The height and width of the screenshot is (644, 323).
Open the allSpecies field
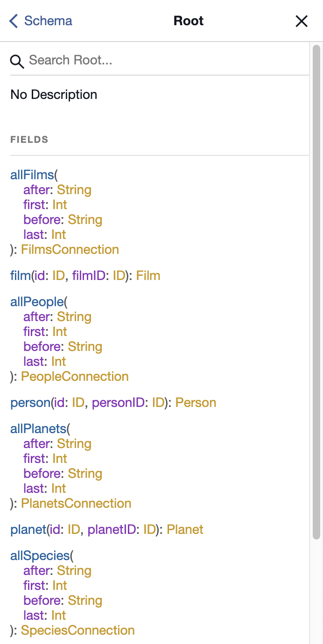click(40, 556)
